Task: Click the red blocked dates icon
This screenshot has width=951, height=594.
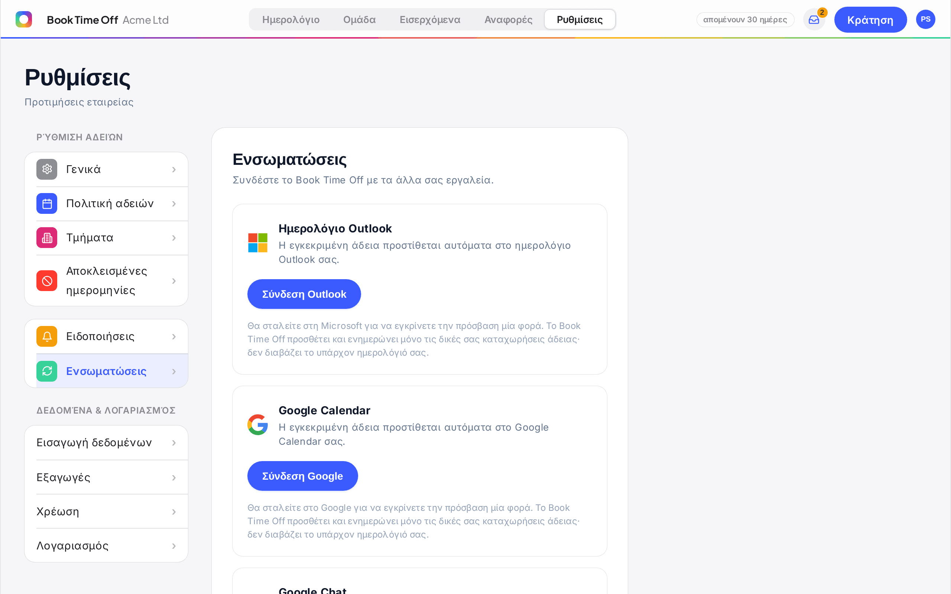Action: pyautogui.click(x=47, y=281)
